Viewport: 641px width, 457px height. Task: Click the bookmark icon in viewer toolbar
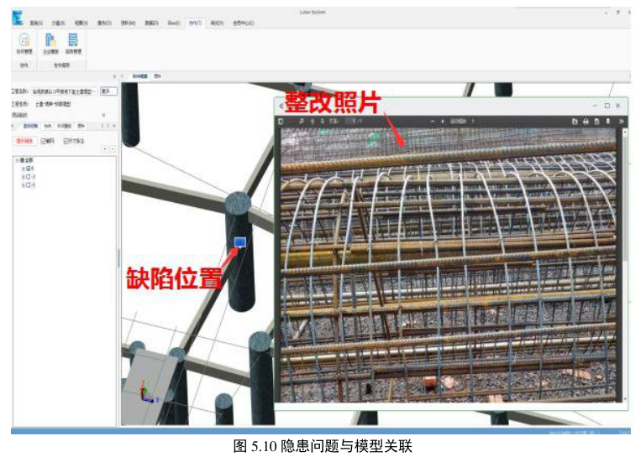tap(608, 122)
